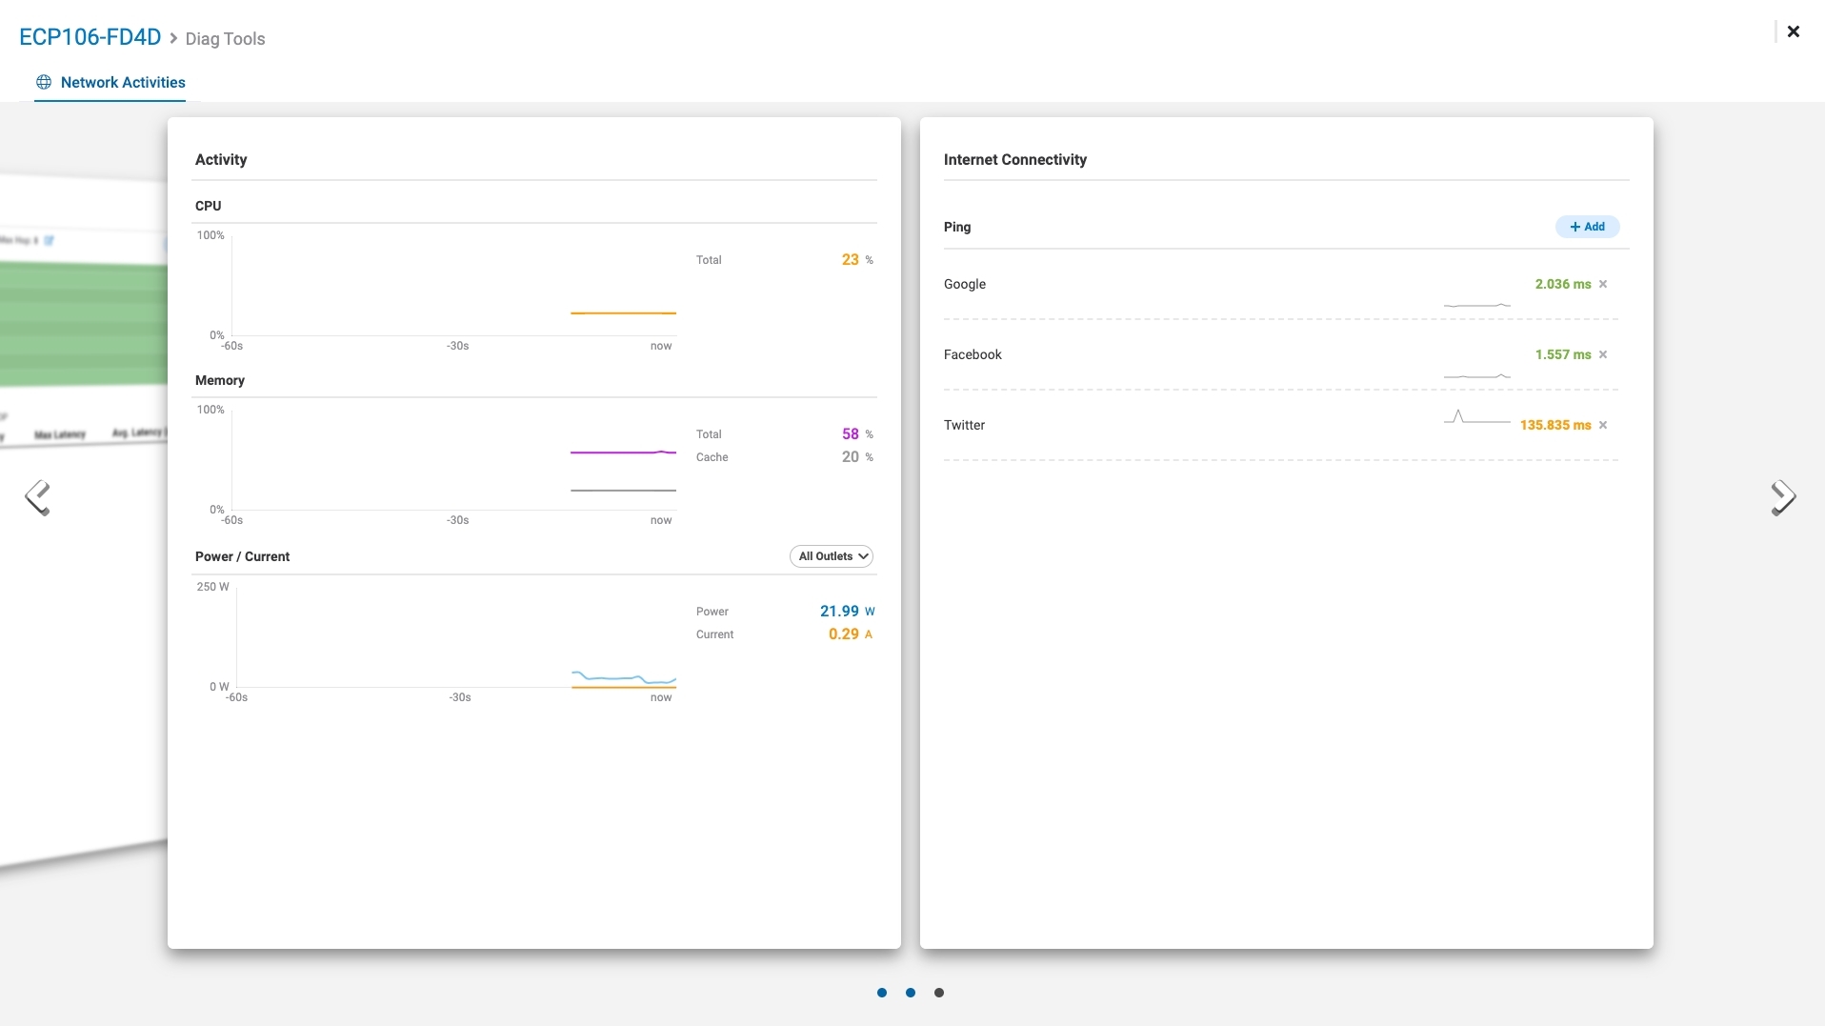
Task: Switch to the Network Activities tab
Action: [x=123, y=83]
